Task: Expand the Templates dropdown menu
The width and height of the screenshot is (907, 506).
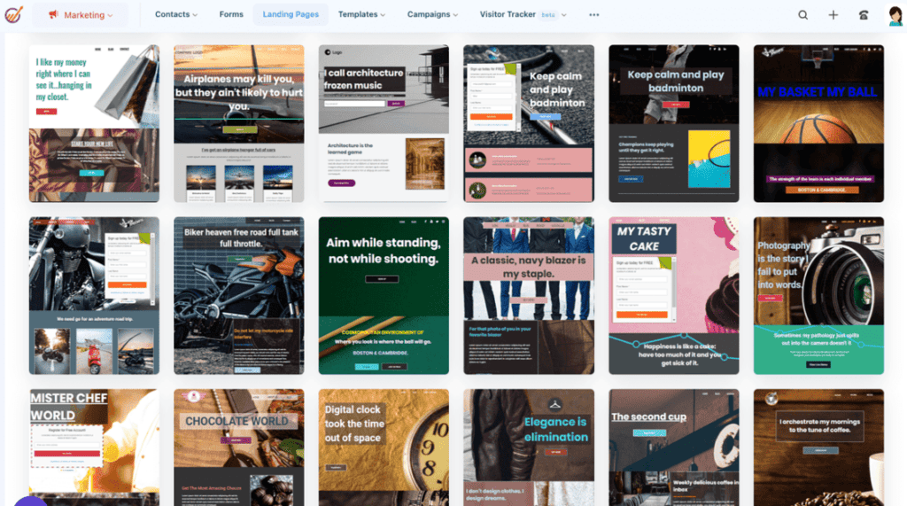Action: (x=362, y=15)
